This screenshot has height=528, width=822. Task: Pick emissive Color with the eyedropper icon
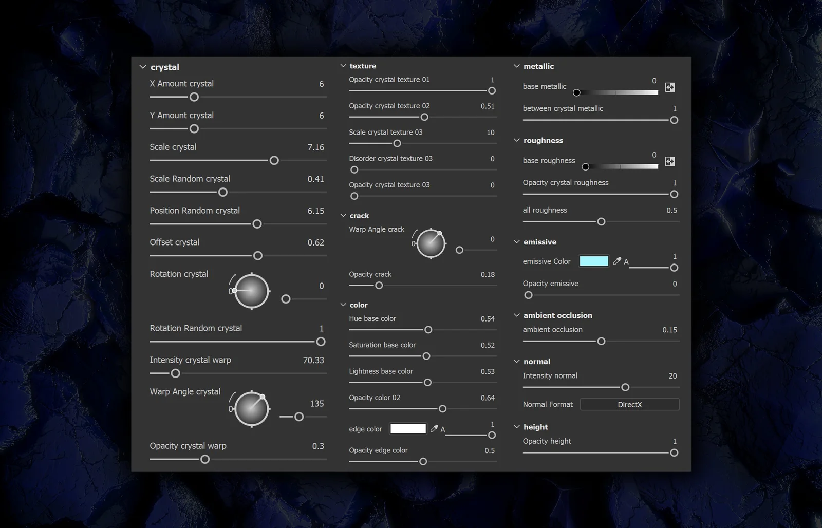616,261
